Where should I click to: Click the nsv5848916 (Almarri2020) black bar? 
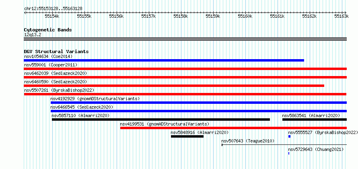(x=187, y=136)
